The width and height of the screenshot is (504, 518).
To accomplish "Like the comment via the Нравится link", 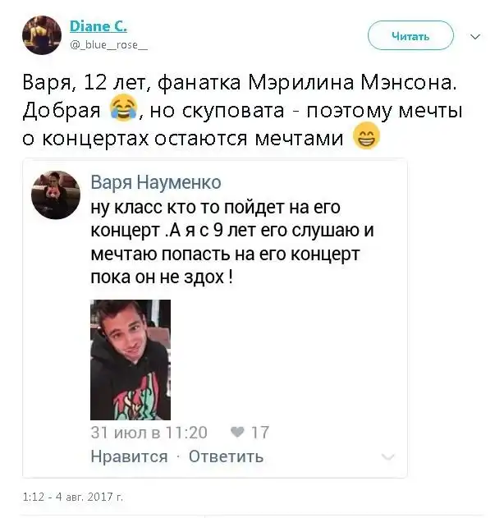I will [129, 456].
